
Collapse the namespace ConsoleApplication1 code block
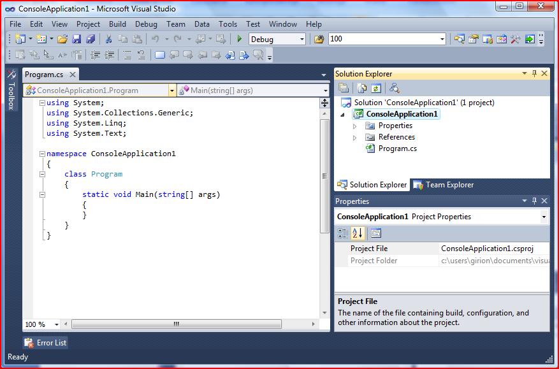(x=42, y=154)
